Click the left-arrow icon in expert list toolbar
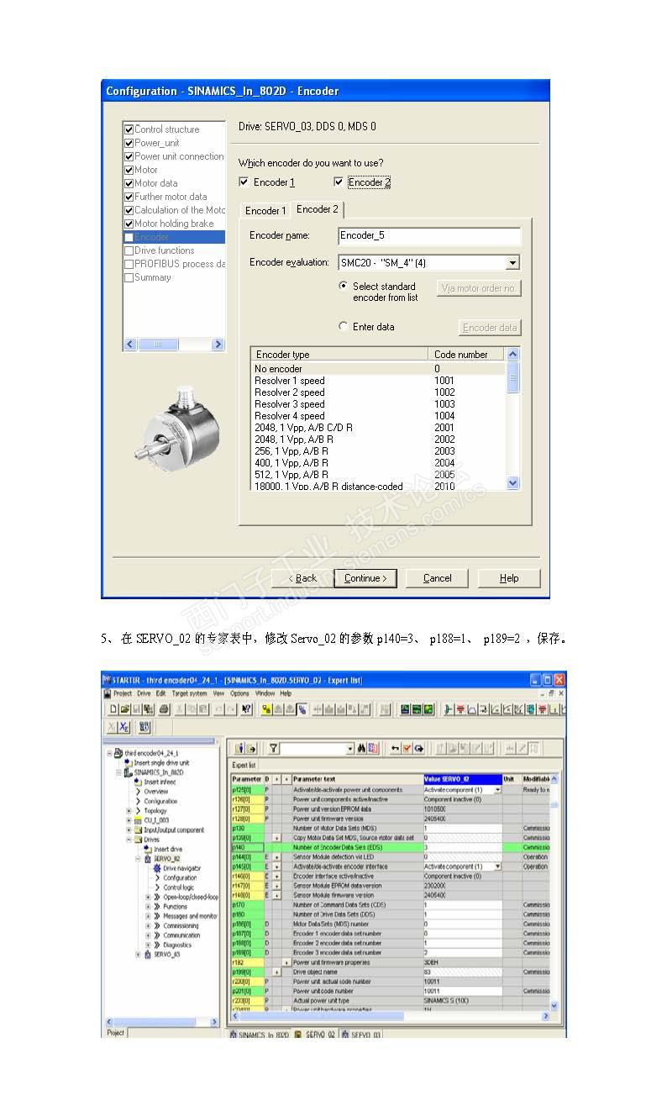 pyautogui.click(x=395, y=748)
